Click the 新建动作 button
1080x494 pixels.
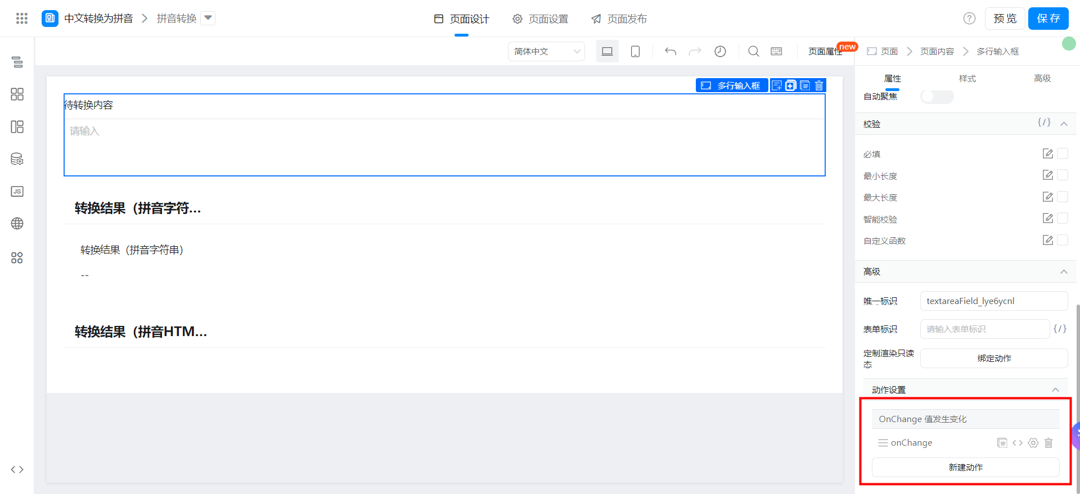tap(965, 467)
